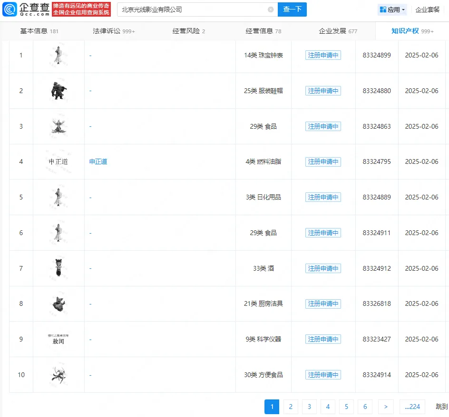The image size is (449, 417).
Task: Click 注册申请中 status for 83326818
Action: click(323, 303)
